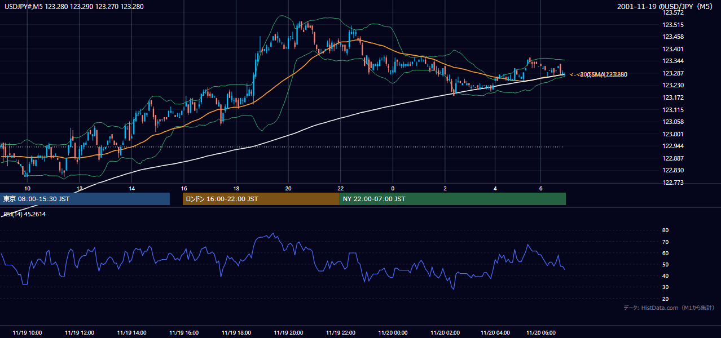Click the 123.172 price axis label
The width and height of the screenshot is (721, 338).
tap(674, 97)
